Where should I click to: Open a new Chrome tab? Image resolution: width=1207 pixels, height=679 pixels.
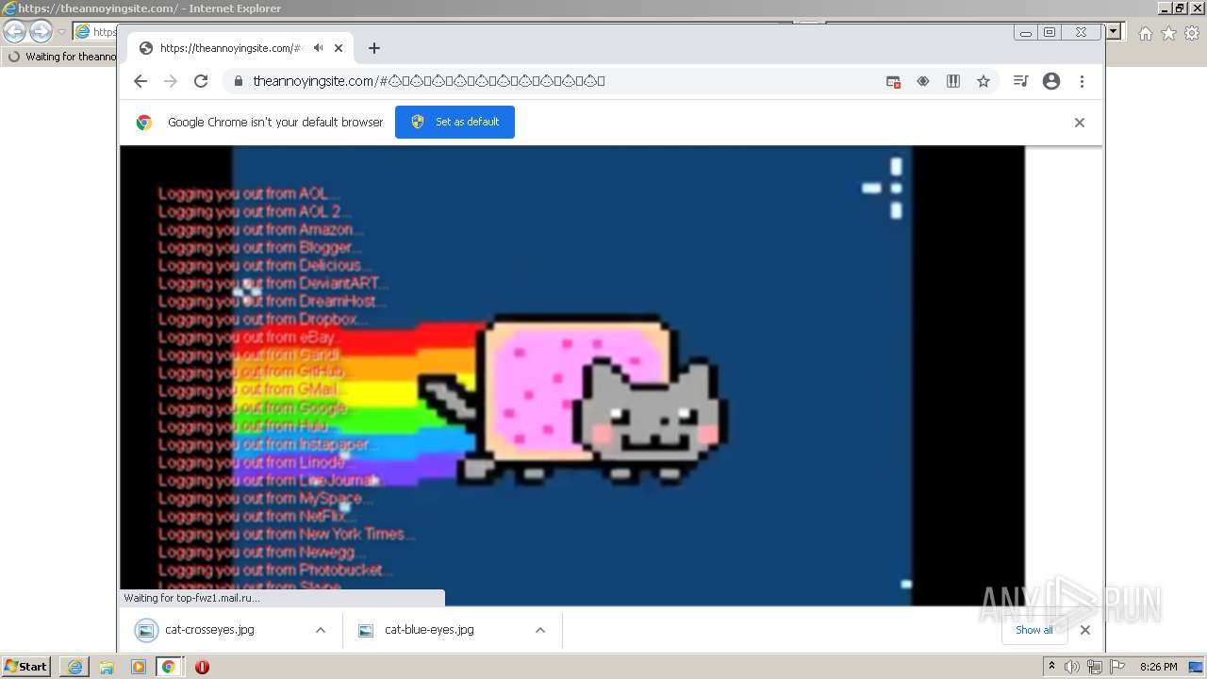(374, 48)
